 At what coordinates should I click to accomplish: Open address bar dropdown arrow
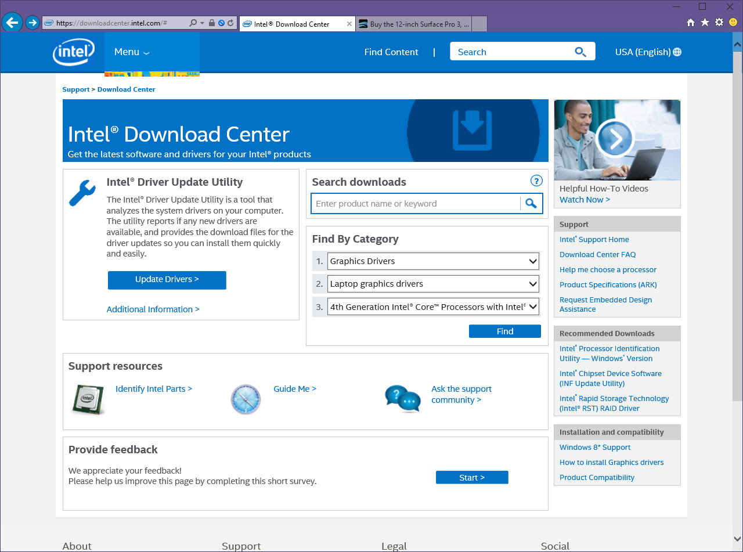pyautogui.click(x=202, y=23)
